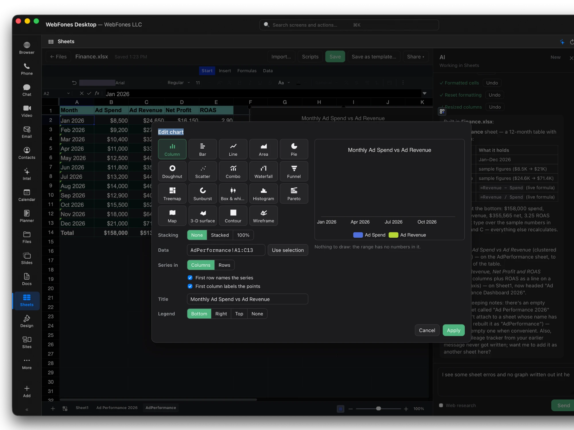Switch to the Sheet1 tab
The width and height of the screenshot is (574, 430).
(82, 408)
